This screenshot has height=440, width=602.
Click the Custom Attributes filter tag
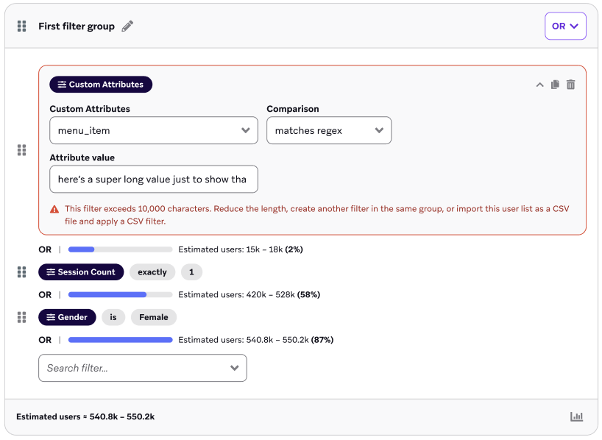pos(101,85)
